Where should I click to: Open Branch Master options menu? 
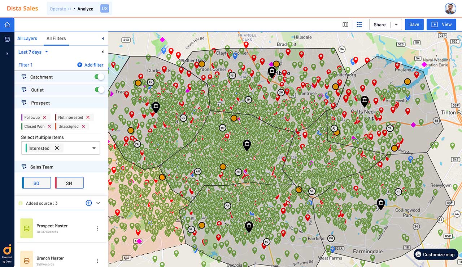point(97,261)
